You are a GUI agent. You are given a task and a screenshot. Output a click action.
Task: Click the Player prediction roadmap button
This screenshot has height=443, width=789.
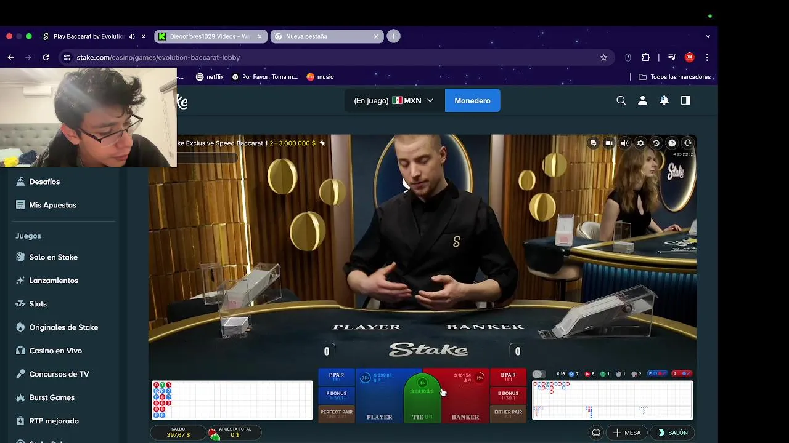(658, 373)
